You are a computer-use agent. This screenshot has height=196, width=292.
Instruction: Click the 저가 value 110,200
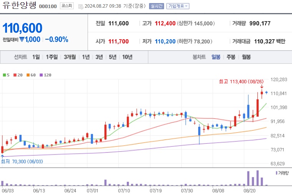(165, 41)
